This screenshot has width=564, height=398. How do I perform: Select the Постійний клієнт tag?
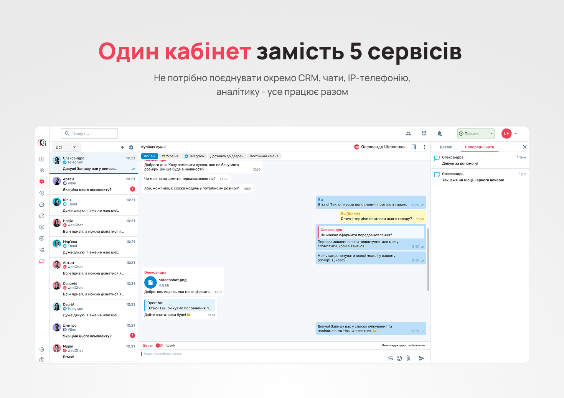pos(264,156)
